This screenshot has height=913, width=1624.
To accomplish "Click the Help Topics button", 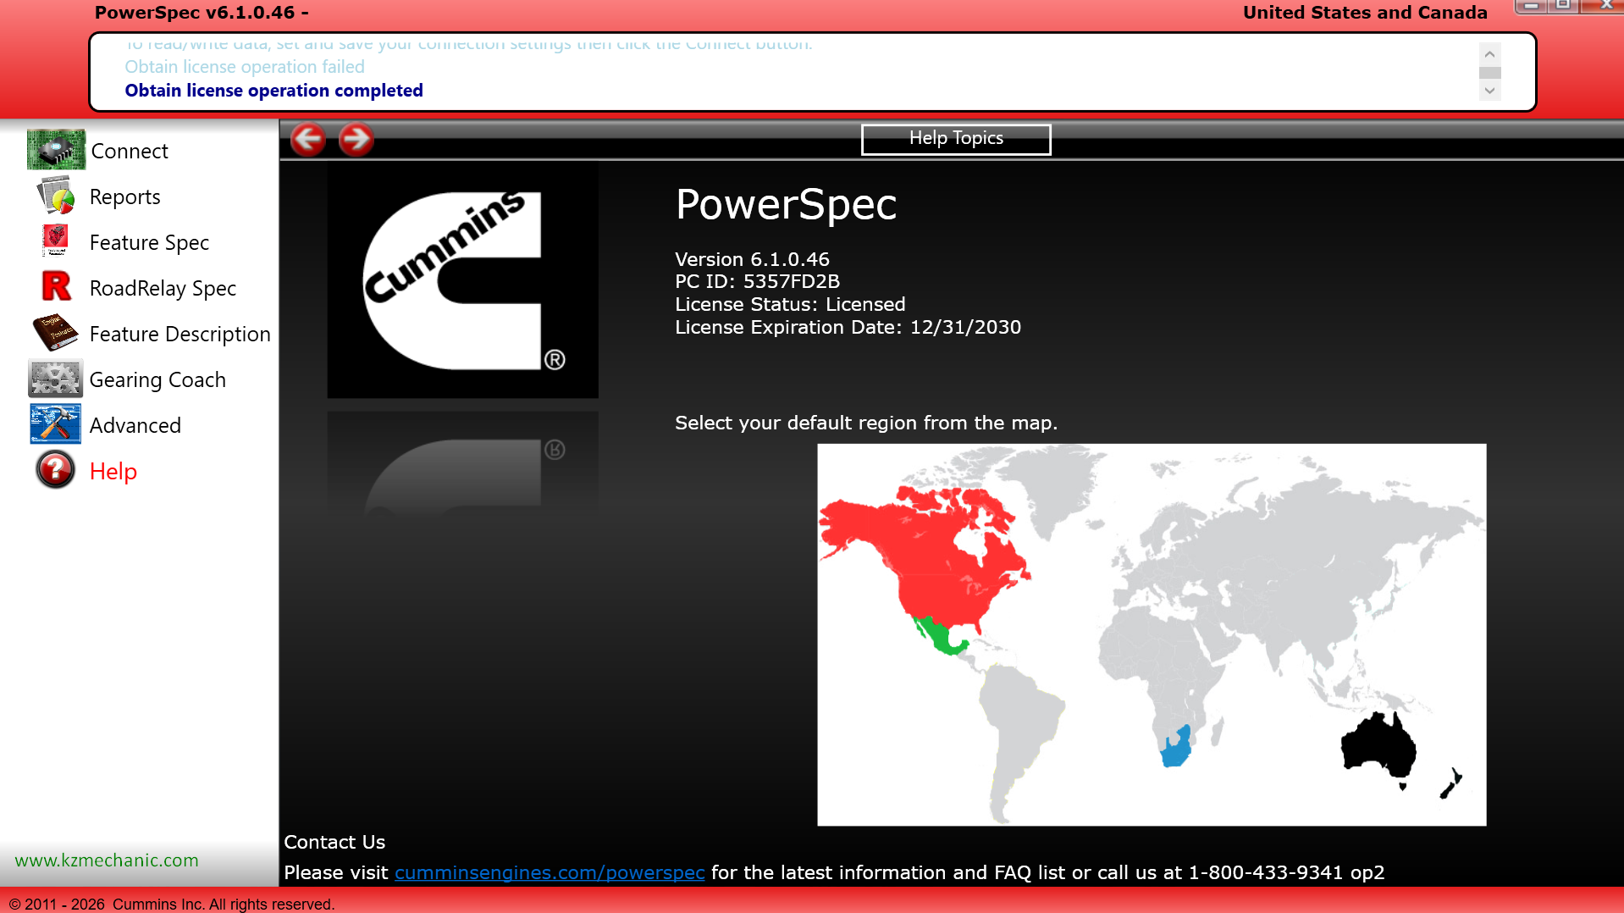I will pyautogui.click(x=956, y=139).
